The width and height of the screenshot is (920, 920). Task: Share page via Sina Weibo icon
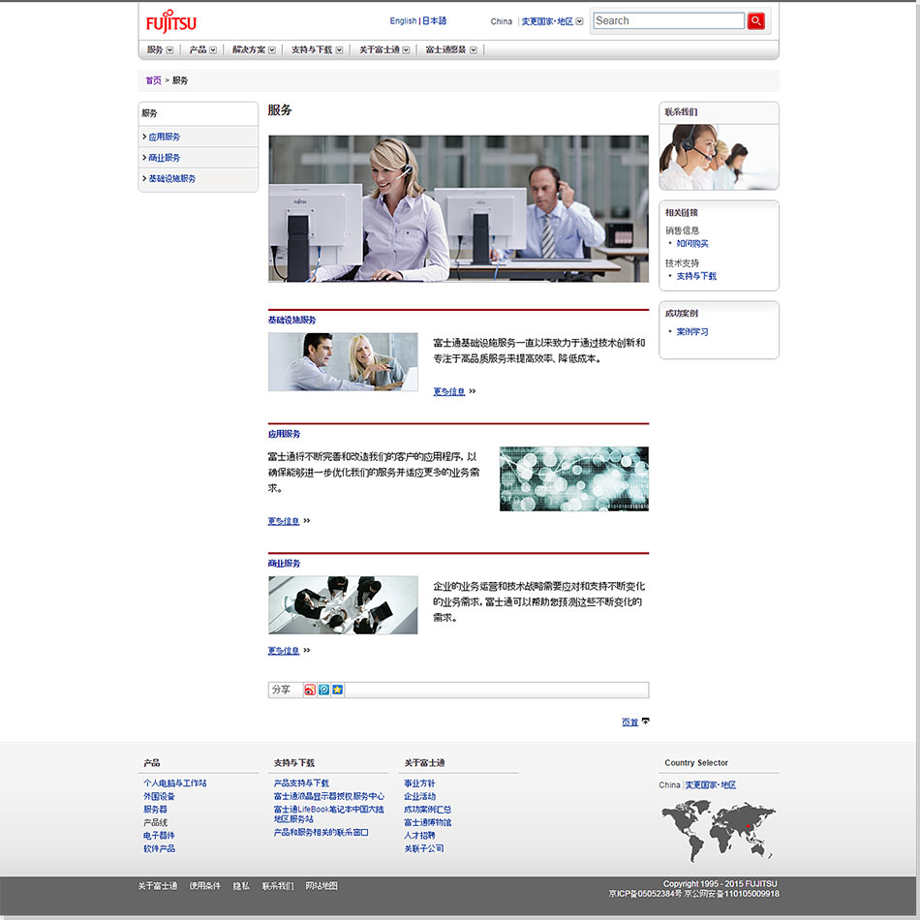[310, 690]
